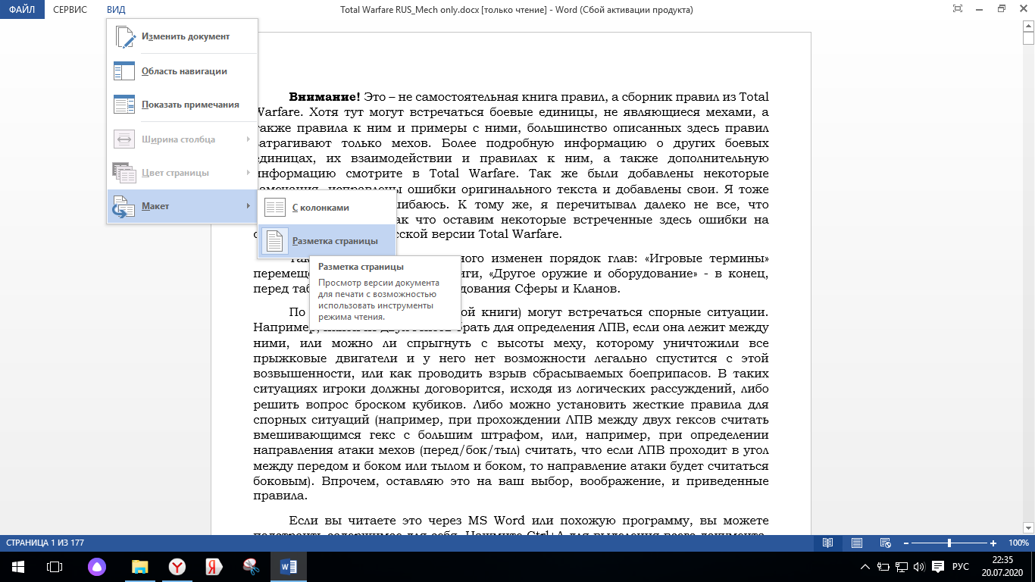
Task: Open the СЕРВИС menu
Action: click(x=70, y=10)
